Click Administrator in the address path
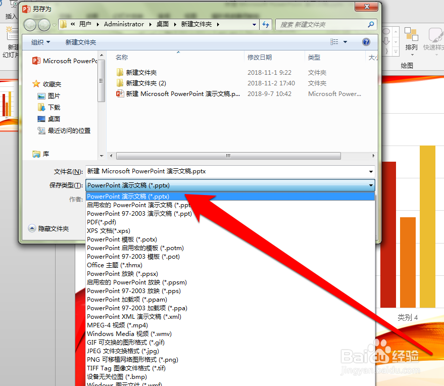 [124, 24]
